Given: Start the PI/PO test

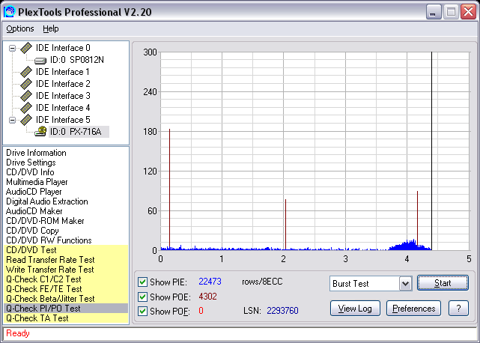Looking at the screenshot, I should pos(443,283).
